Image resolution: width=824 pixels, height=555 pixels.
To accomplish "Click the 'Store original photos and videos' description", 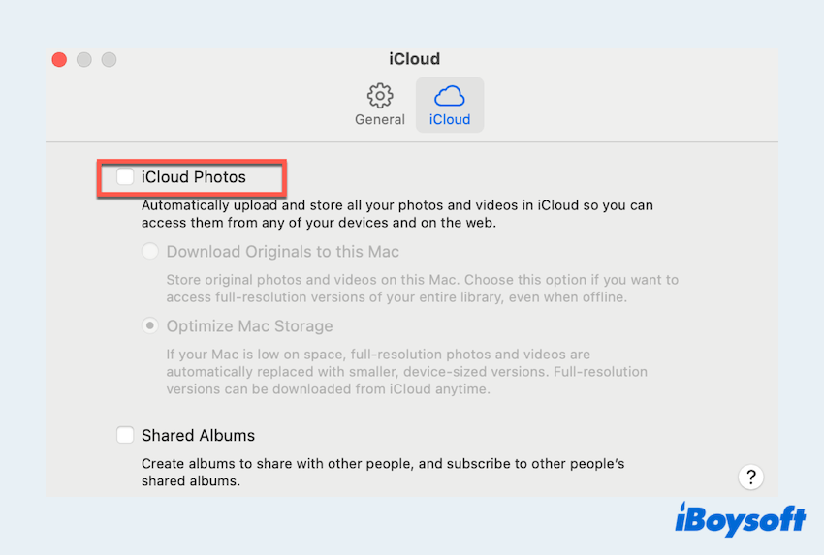I will tap(423, 289).
